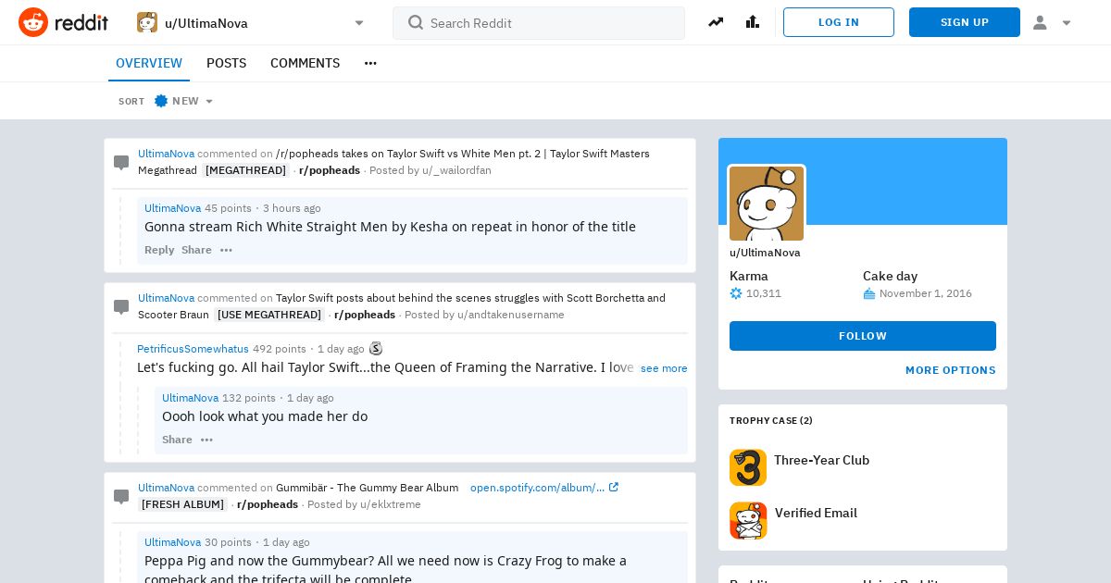Open external link icon after open.spotify.com link
1111x583 pixels.
pos(613,488)
